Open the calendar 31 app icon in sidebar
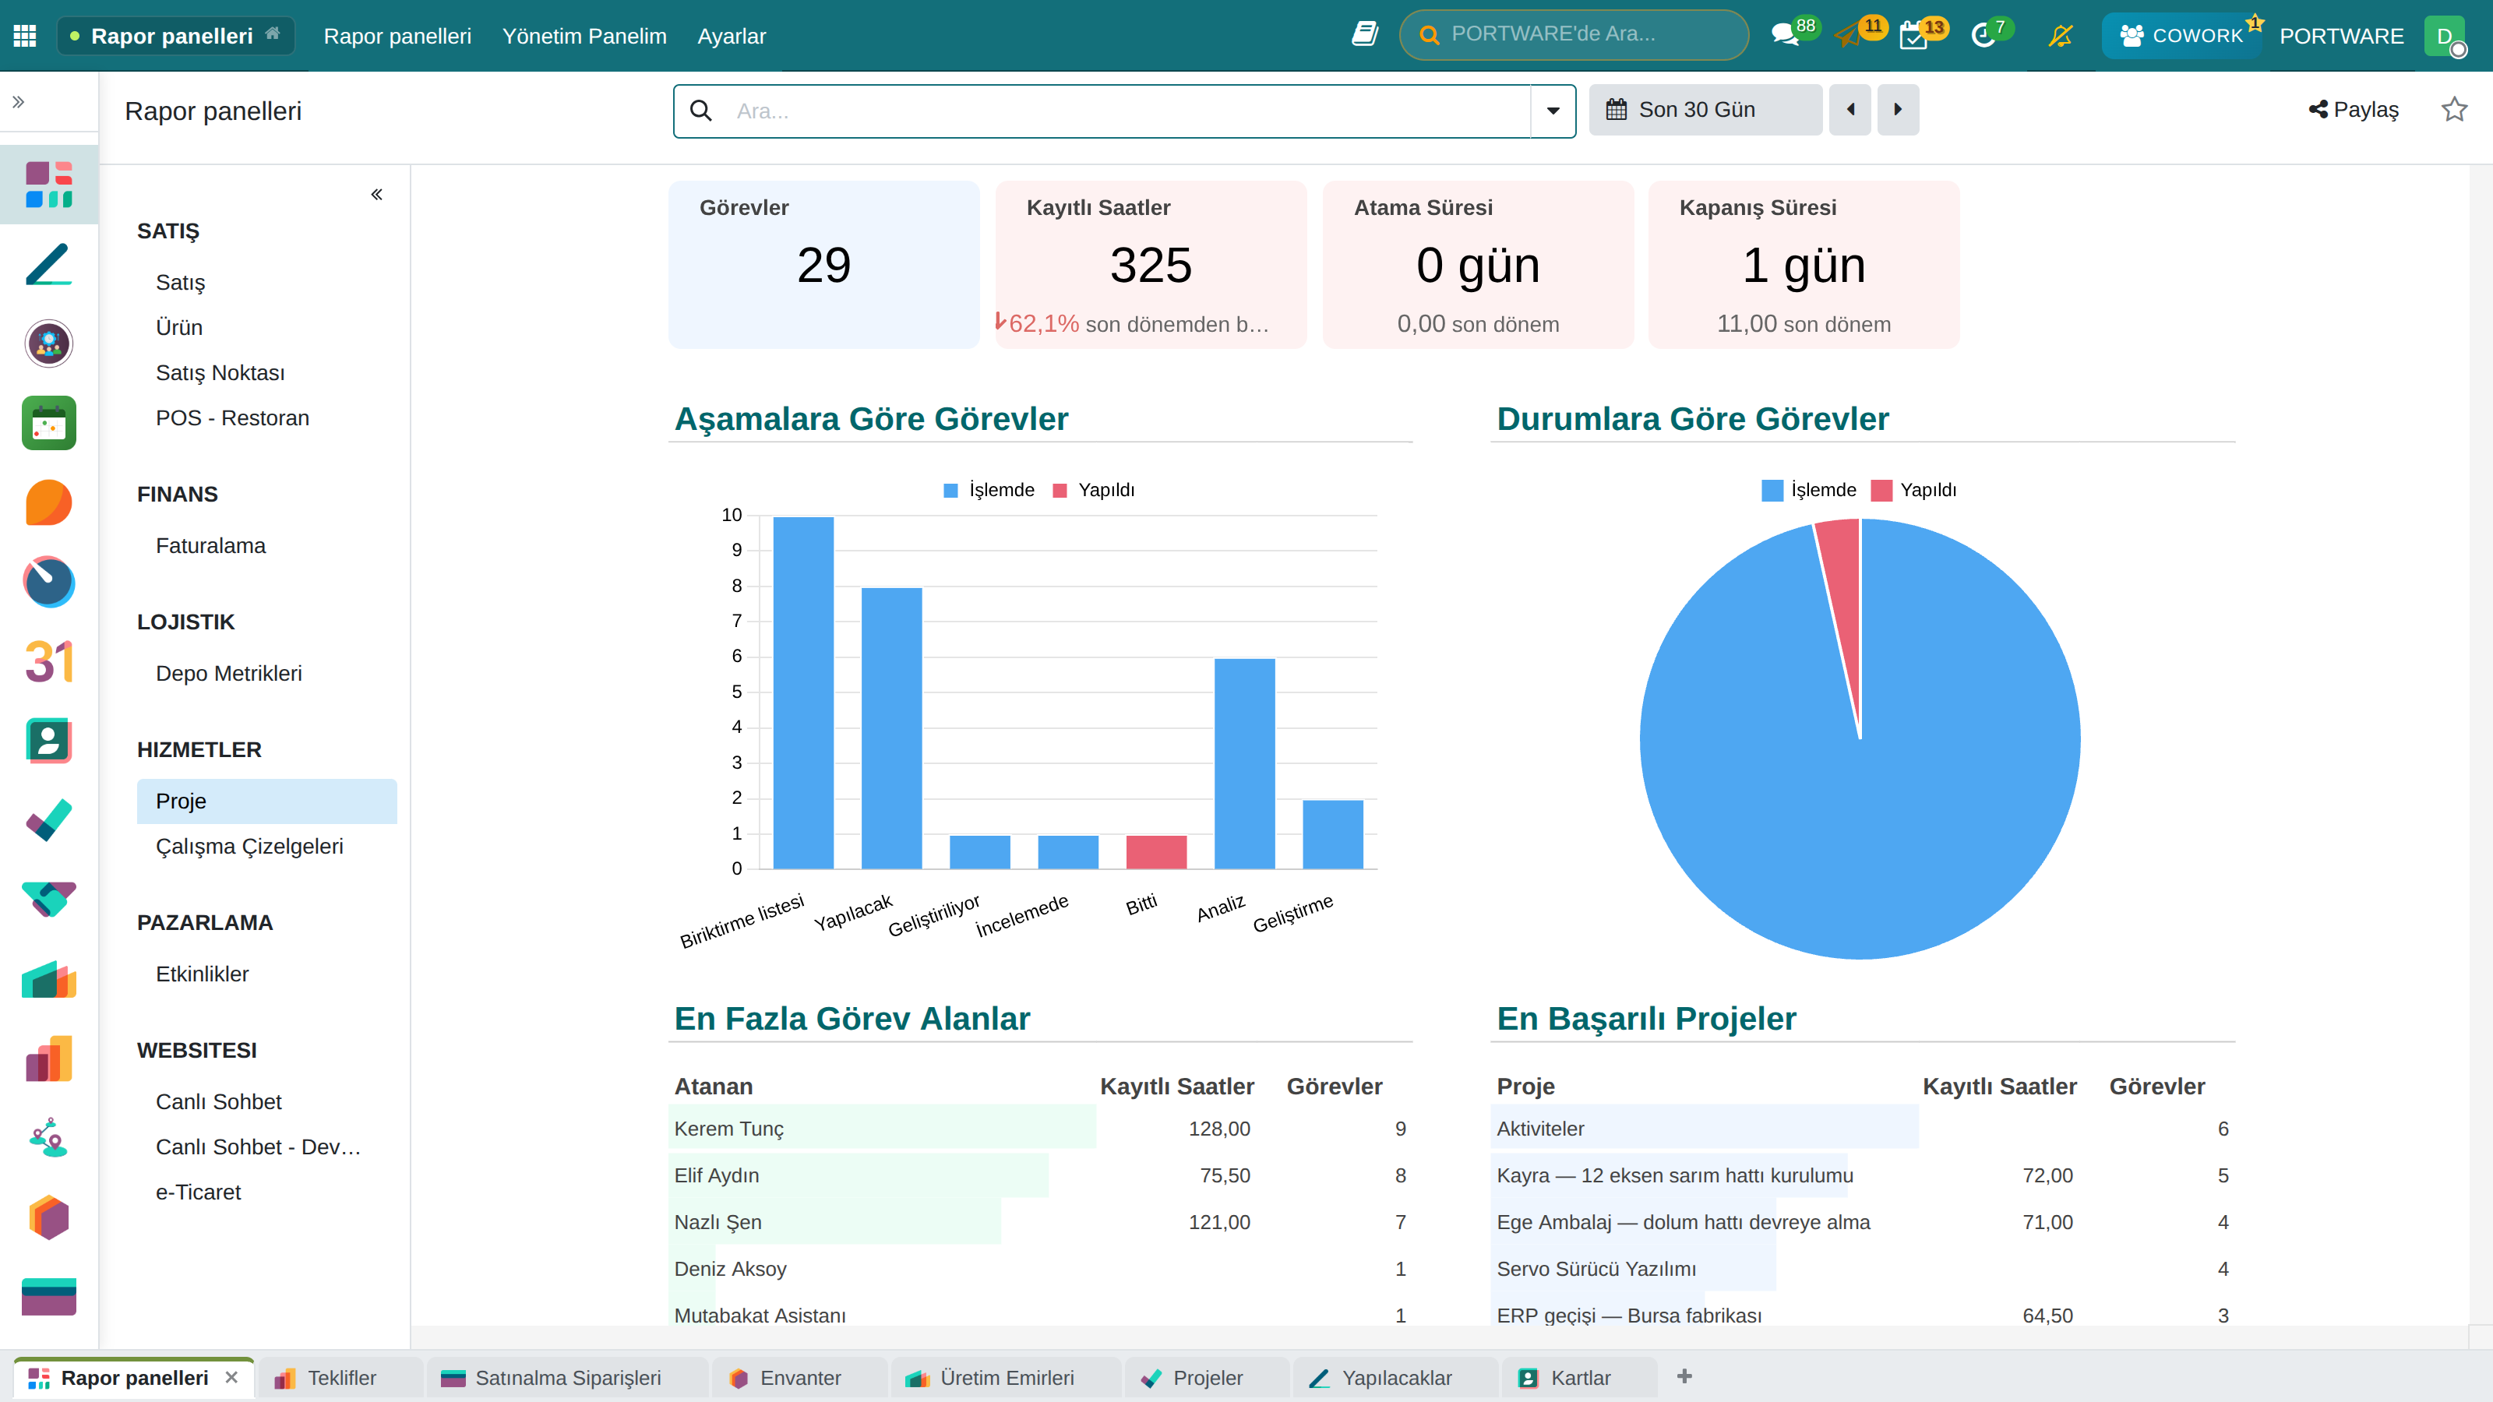2493x1402 pixels. coord(48,662)
